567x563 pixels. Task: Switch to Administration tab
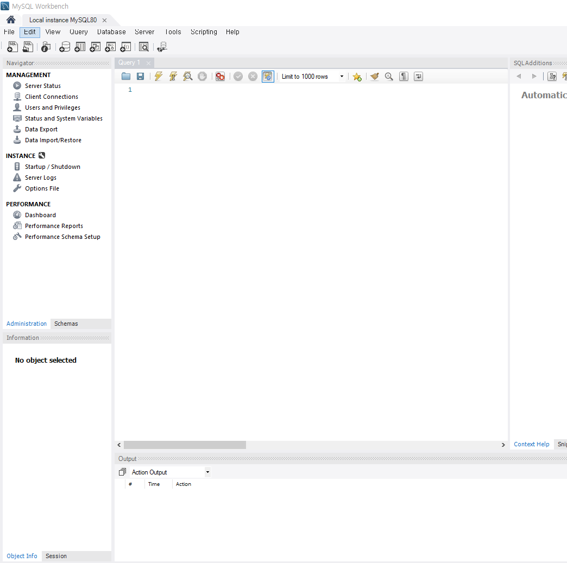coord(27,324)
